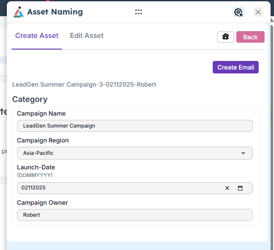Close the Asset Naming panel

[258, 12]
